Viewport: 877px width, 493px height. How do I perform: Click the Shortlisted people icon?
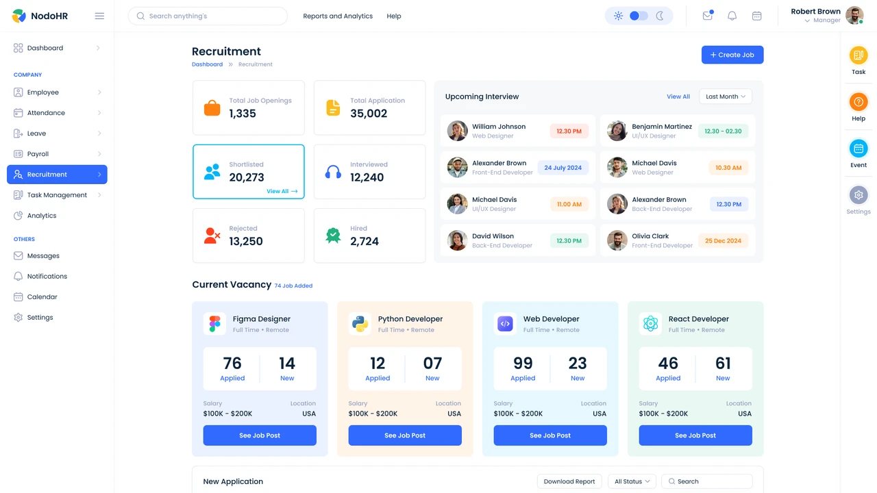pos(212,172)
